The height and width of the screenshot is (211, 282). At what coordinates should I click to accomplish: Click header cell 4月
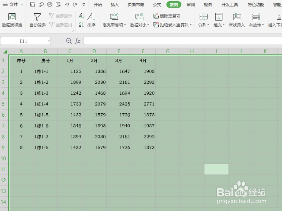[x=143, y=60]
